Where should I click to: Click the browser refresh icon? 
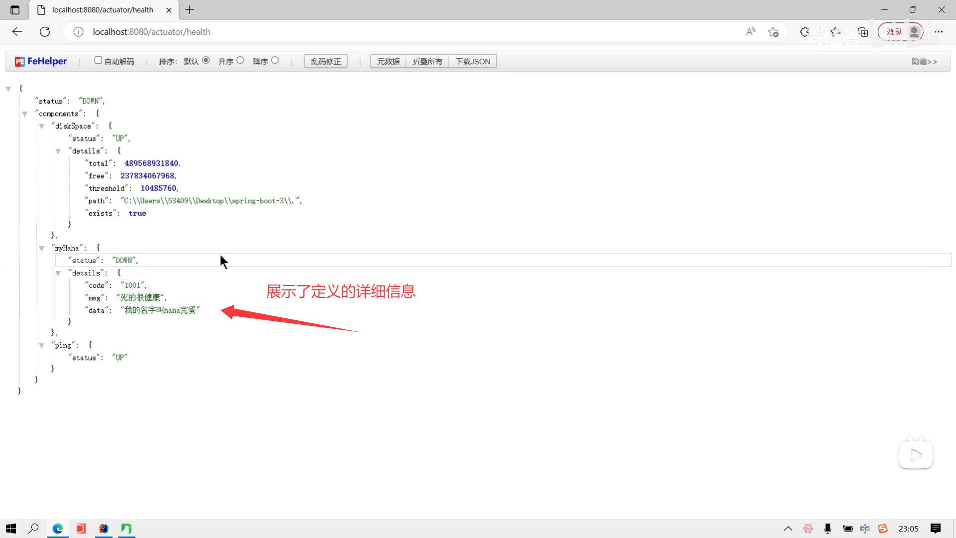[45, 32]
